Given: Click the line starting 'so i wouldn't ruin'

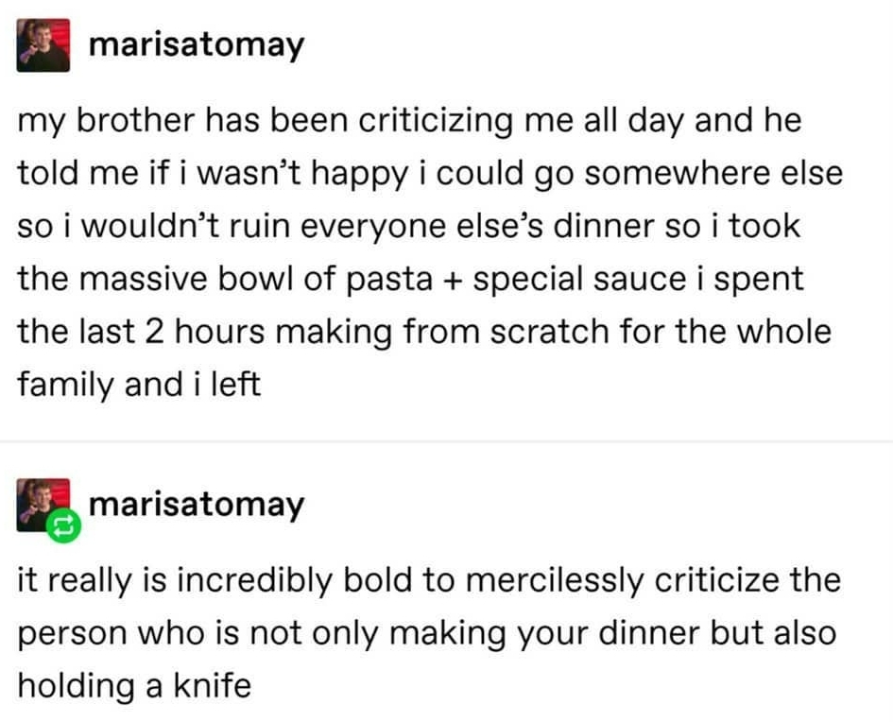Looking at the screenshot, I should point(408,227).
